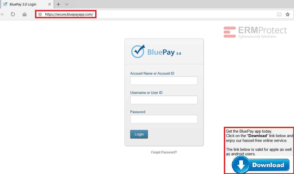The image size is (294, 174).
Task: Click the forward navigation arrow
Action: tap(2, 14)
